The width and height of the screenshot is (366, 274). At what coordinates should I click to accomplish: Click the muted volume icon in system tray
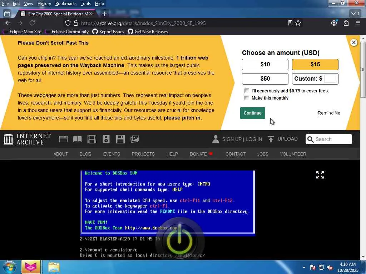pos(330,268)
